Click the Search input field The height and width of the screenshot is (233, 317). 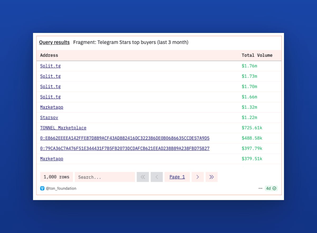point(105,177)
